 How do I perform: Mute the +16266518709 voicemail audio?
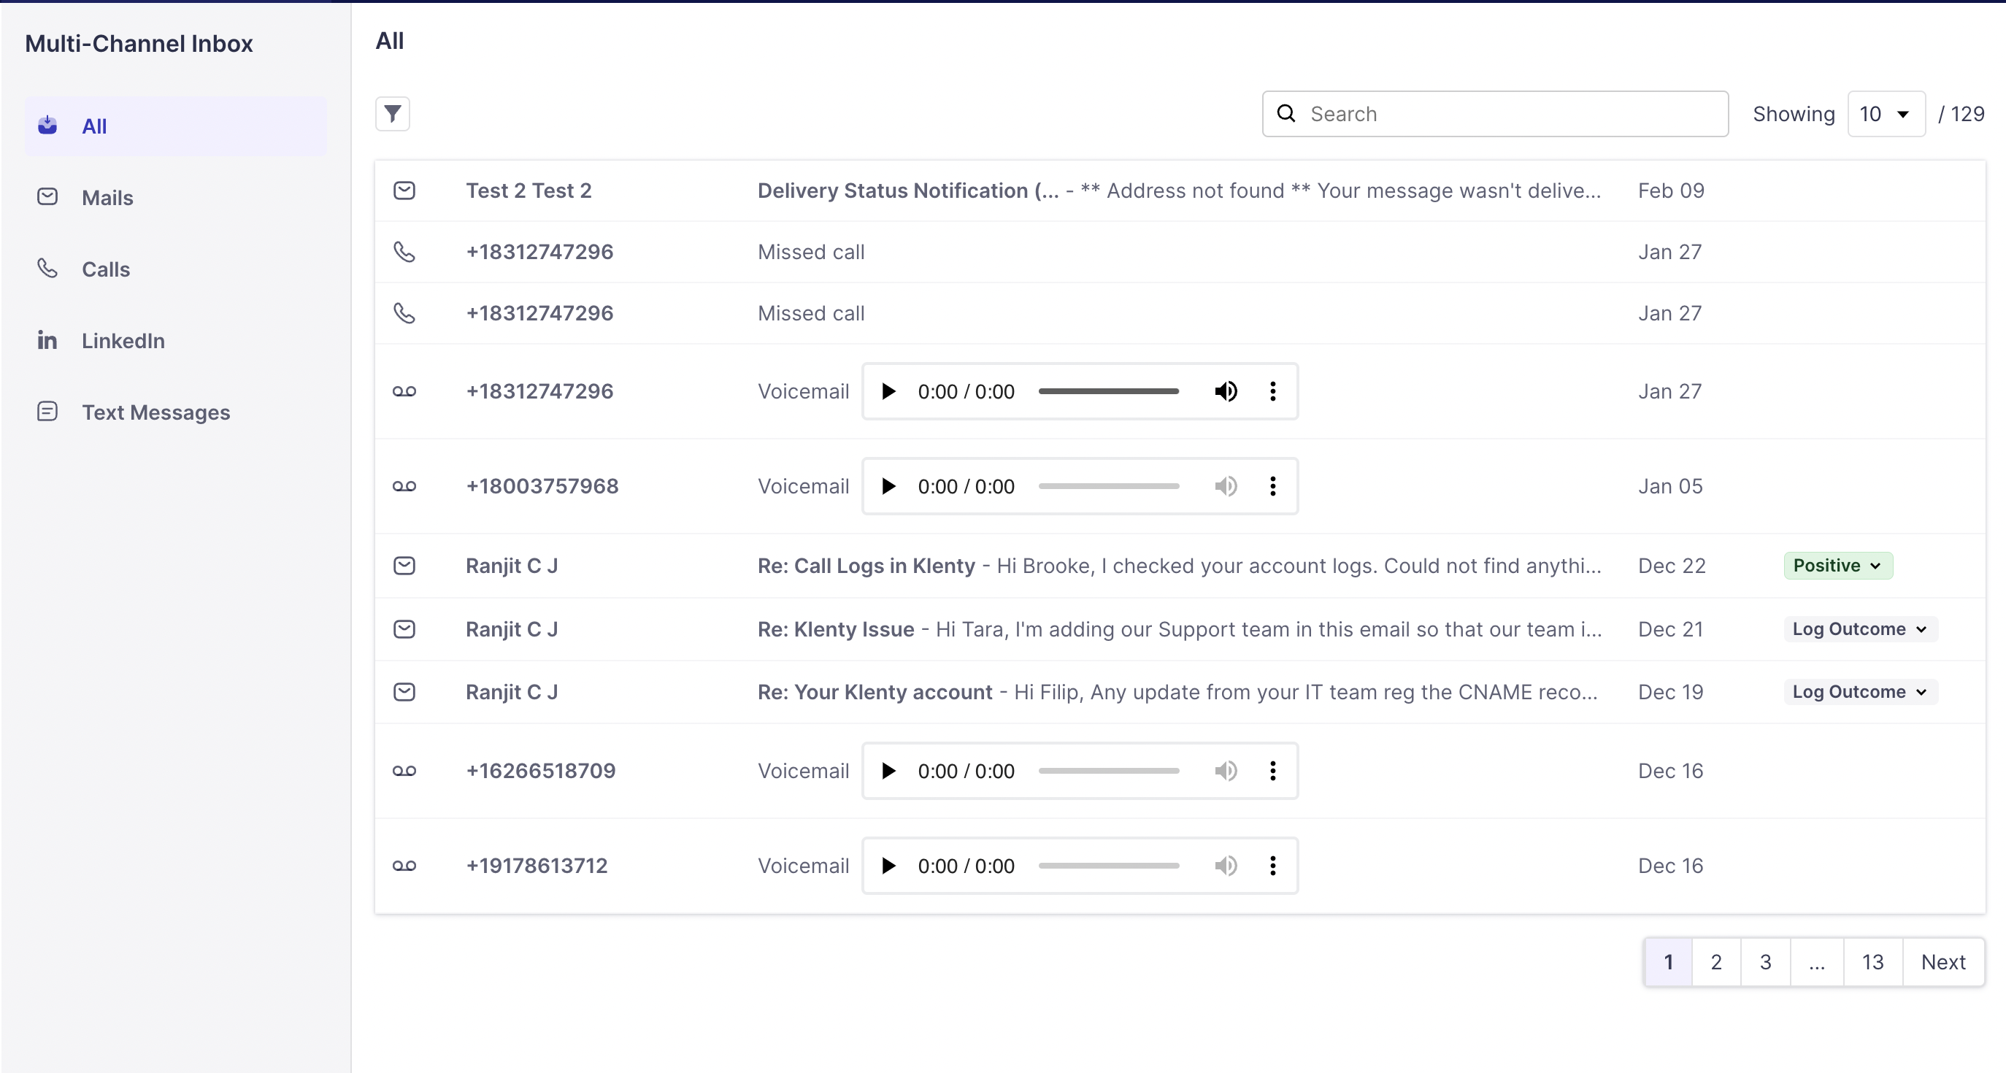click(x=1226, y=771)
